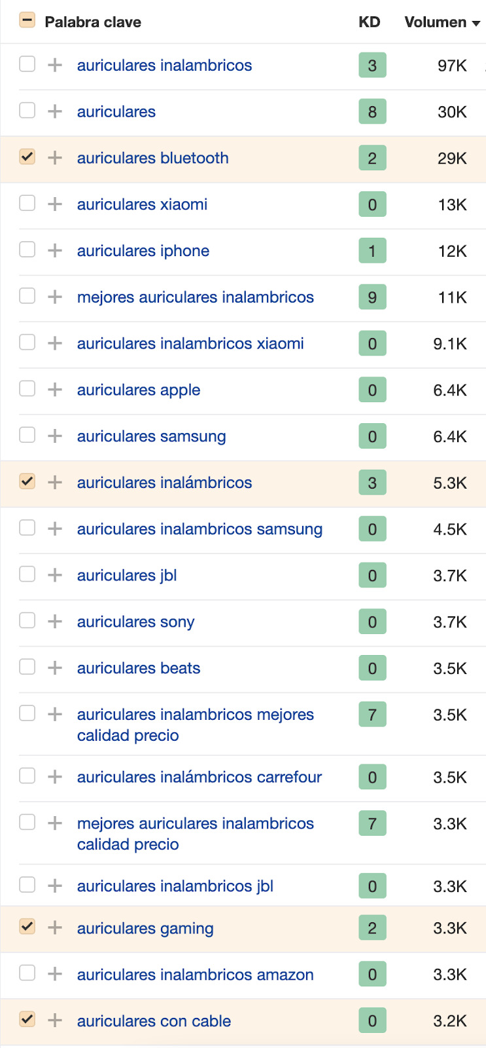Click plus icon next to auriculares xiaomi
Screen dimensions: 486x1048
(55, 204)
